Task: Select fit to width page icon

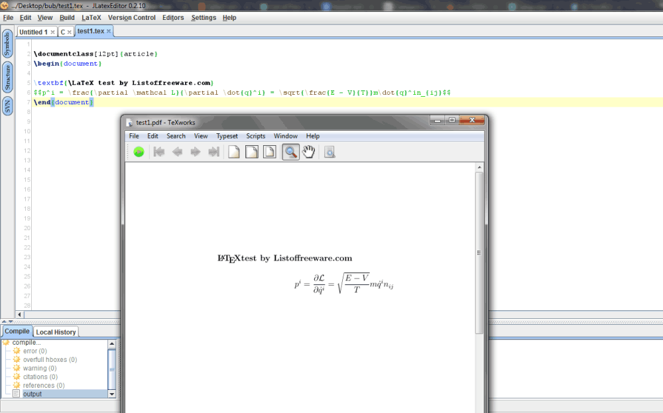Action: (251, 152)
